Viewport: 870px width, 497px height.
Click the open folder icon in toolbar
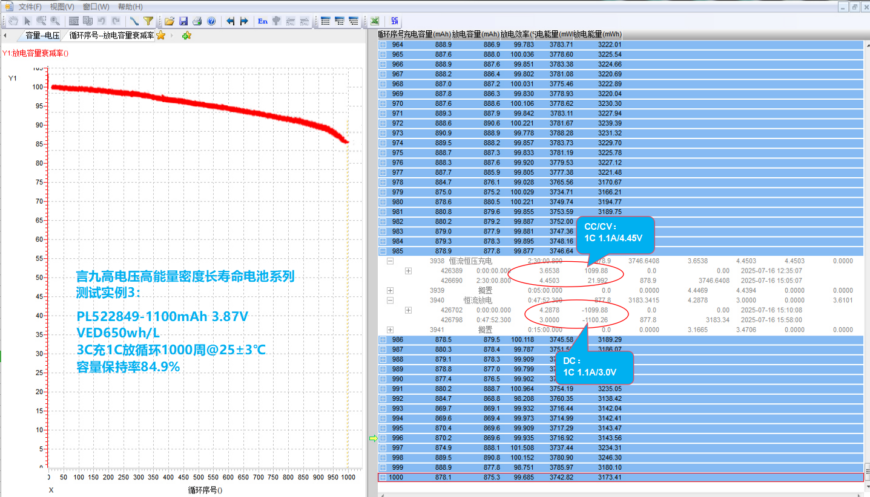(170, 21)
